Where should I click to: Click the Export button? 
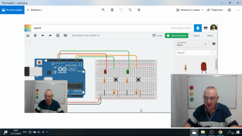[197, 36]
